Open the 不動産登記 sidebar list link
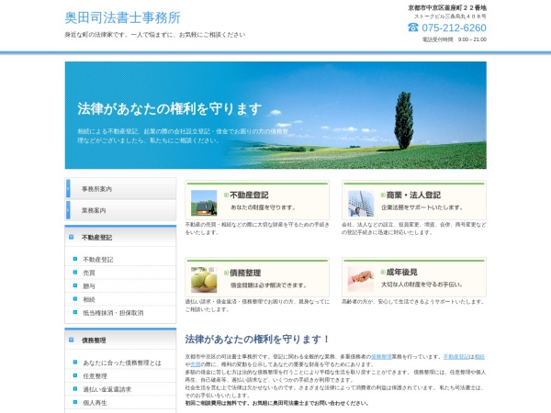Screen dimensions: 551x413 98,260
